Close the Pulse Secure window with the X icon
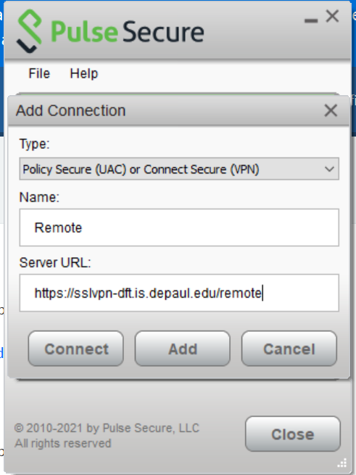Image resolution: width=356 pixels, height=475 pixels. click(332, 16)
